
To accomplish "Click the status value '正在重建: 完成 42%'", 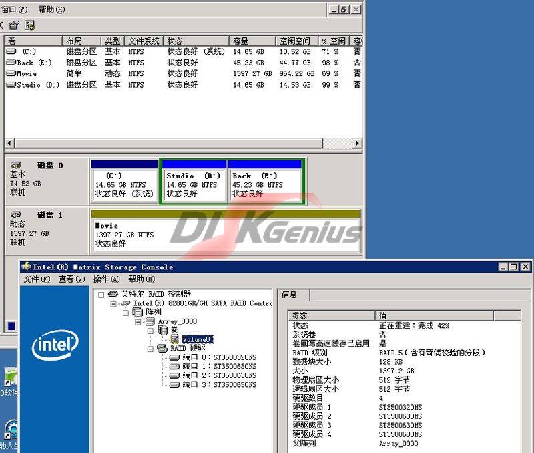I will (x=414, y=326).
